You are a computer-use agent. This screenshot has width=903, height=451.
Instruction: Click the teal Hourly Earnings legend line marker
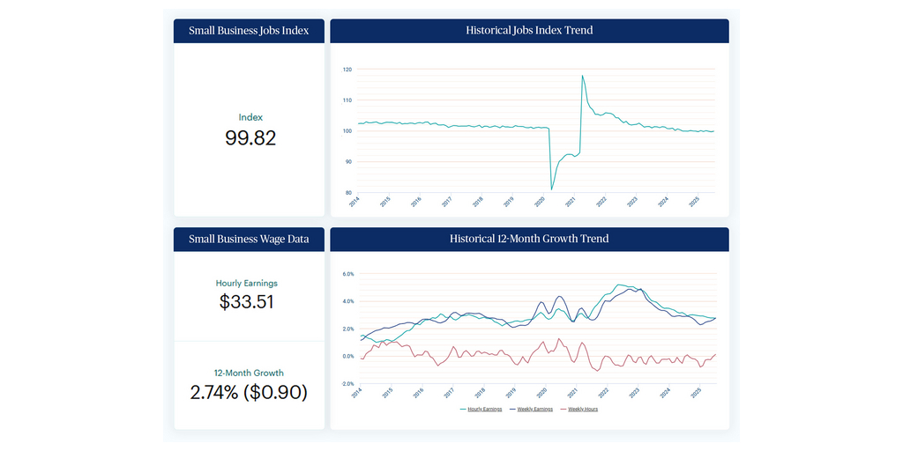pyautogui.click(x=463, y=409)
